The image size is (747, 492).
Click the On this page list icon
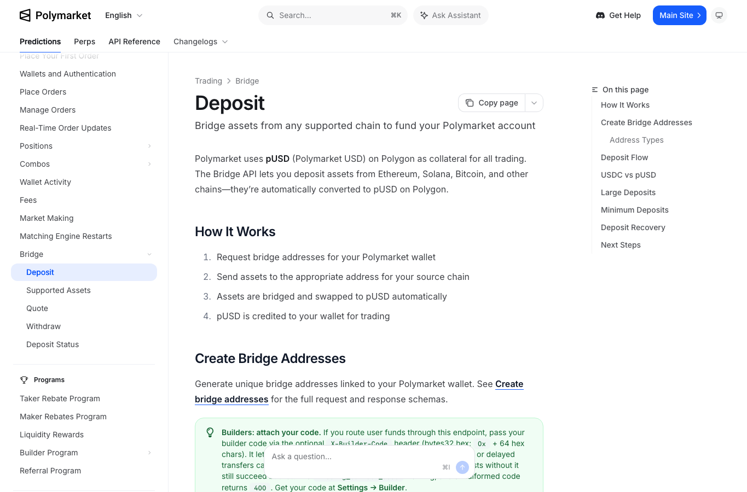tap(595, 90)
